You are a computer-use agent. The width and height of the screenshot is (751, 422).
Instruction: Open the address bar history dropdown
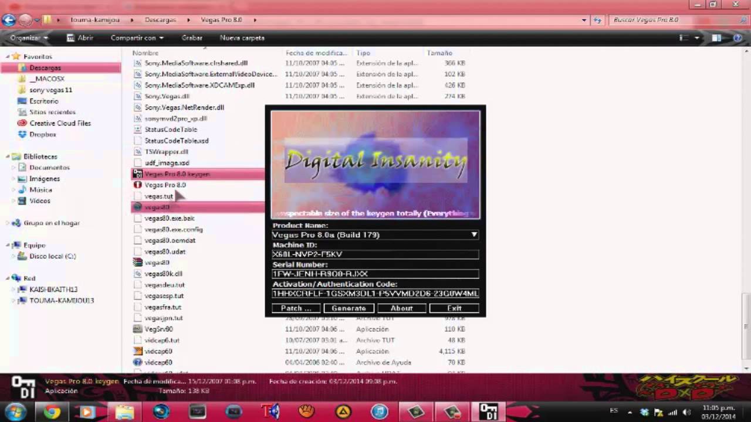point(584,20)
